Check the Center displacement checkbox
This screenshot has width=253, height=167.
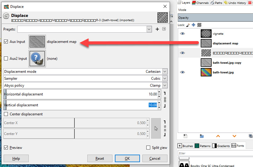pos(6,114)
